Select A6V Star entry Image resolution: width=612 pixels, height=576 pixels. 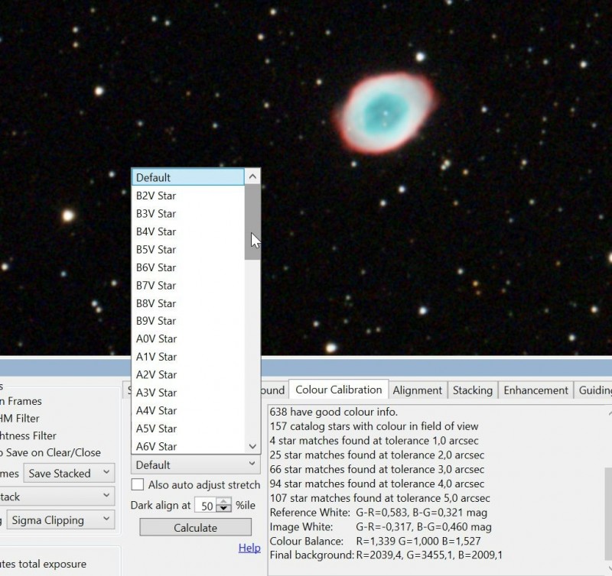click(188, 446)
